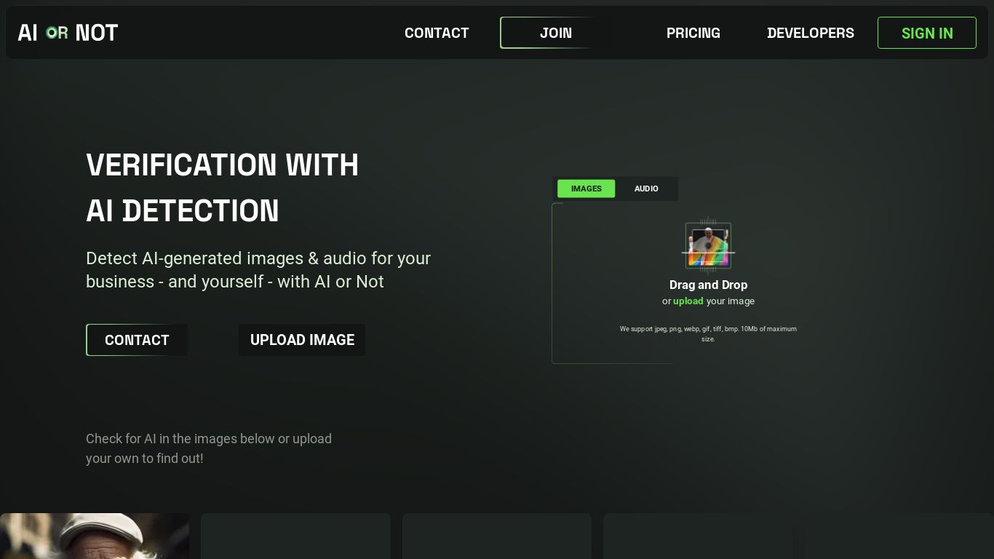The width and height of the screenshot is (994, 559).
Task: Open the Join link in navigation
Action: point(556,33)
